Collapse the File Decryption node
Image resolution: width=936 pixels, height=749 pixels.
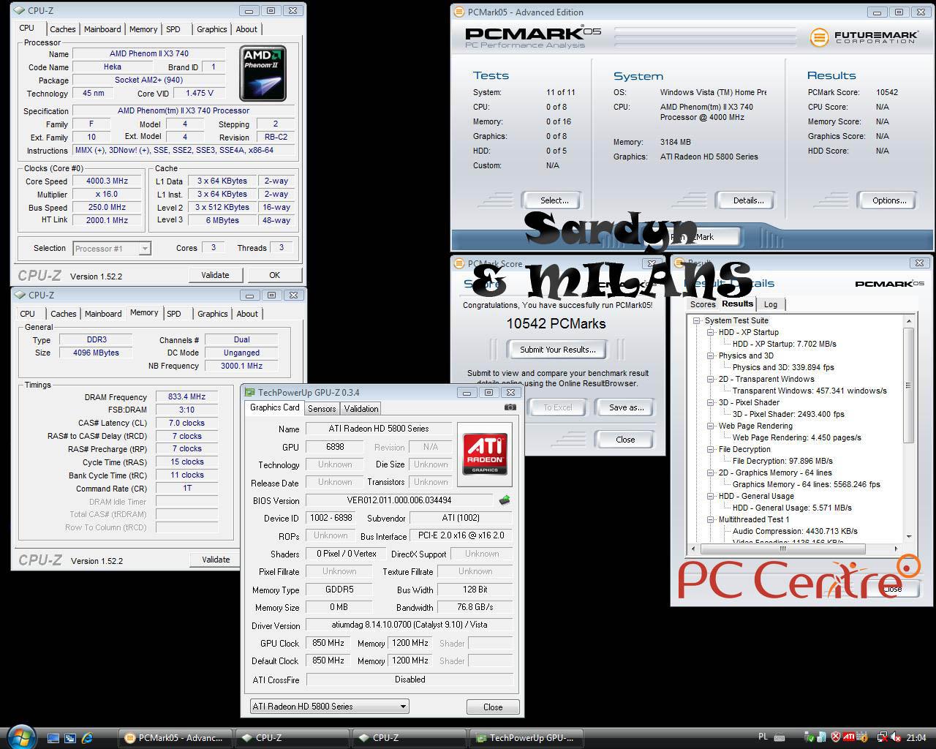tap(710, 449)
